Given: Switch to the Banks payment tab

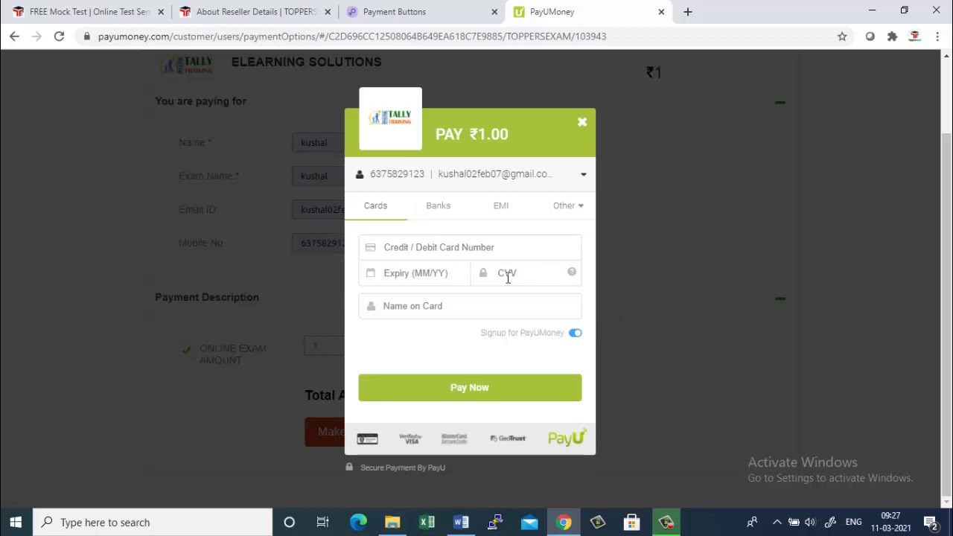Looking at the screenshot, I should tap(438, 205).
